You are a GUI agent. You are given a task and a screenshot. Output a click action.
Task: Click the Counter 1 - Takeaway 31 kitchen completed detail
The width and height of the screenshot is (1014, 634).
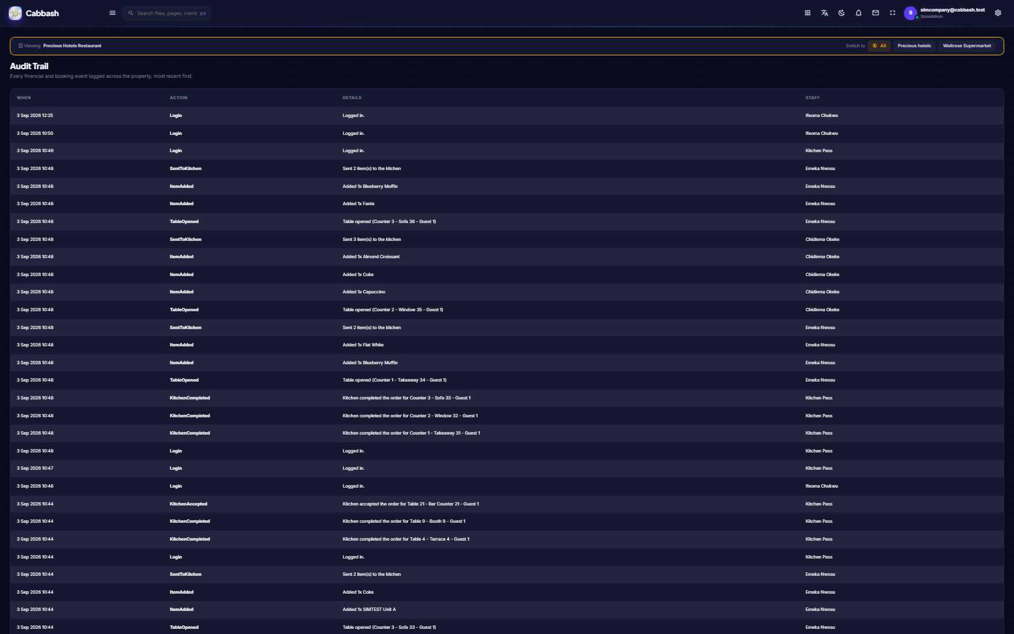click(411, 433)
